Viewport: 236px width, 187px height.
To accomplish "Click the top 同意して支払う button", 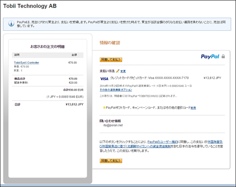I will (111, 59).
